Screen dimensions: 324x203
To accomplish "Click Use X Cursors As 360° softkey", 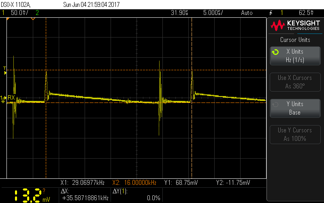I will pyautogui.click(x=295, y=82).
